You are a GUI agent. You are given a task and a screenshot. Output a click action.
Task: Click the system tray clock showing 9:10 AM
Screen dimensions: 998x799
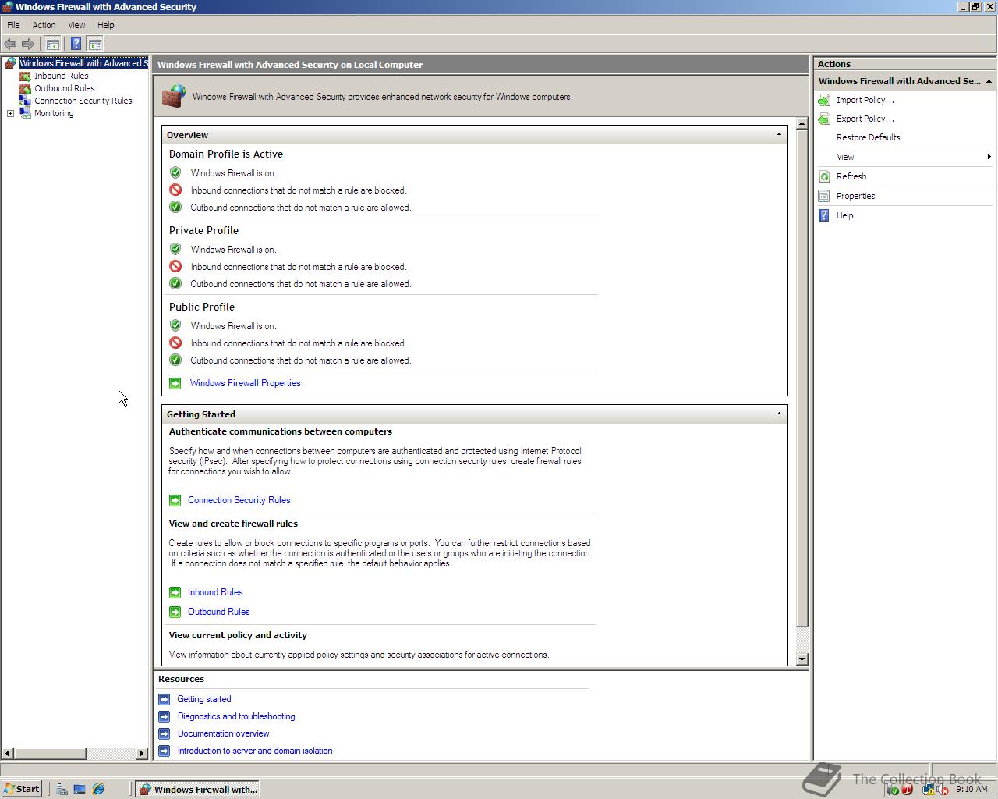coord(971,789)
